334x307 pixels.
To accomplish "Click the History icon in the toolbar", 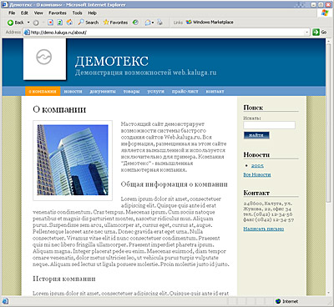I will click(x=135, y=23).
